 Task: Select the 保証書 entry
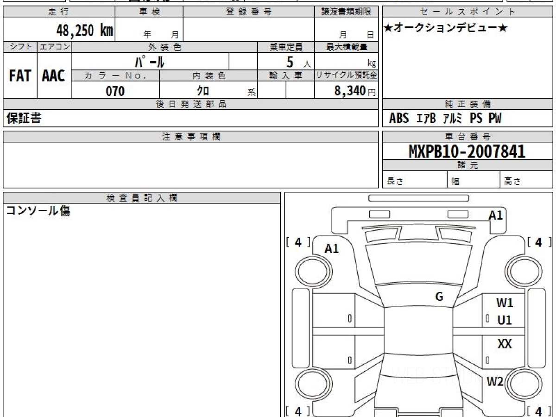pos(24,119)
